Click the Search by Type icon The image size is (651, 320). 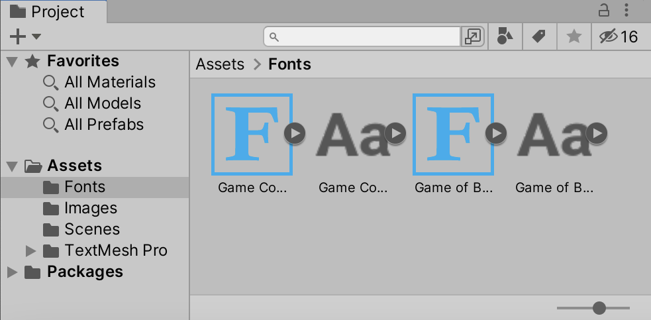point(505,37)
